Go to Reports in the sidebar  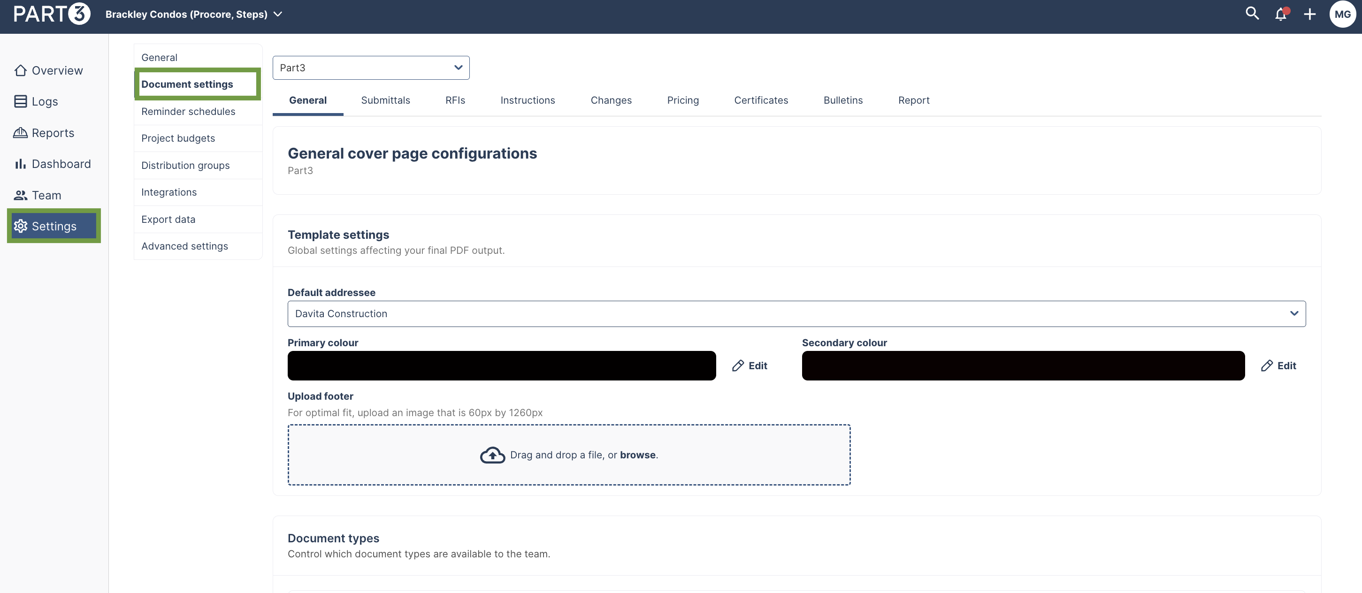54,133
